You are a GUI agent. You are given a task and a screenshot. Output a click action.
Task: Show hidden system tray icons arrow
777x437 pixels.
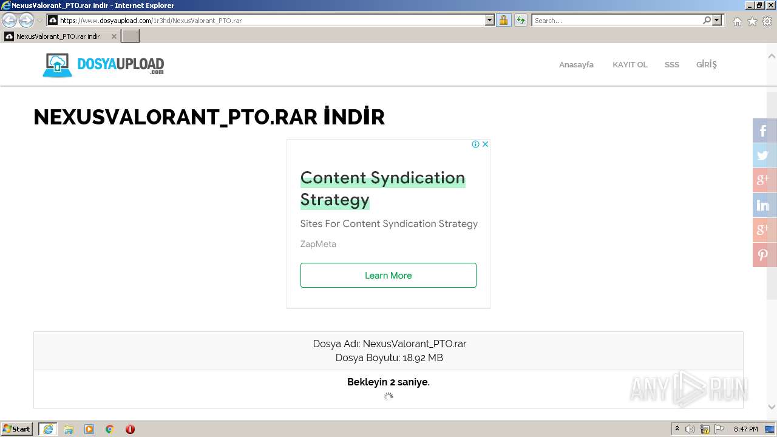pyautogui.click(x=677, y=429)
